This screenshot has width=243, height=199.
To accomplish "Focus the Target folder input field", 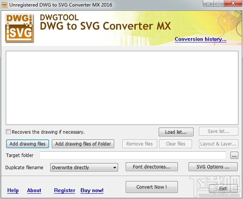I will [x=133, y=155].
